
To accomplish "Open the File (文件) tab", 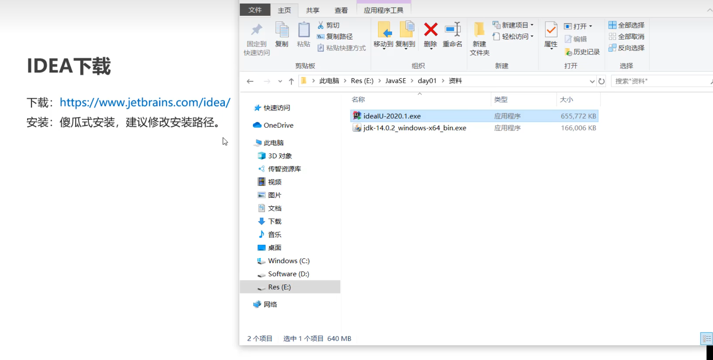I will click(x=255, y=10).
